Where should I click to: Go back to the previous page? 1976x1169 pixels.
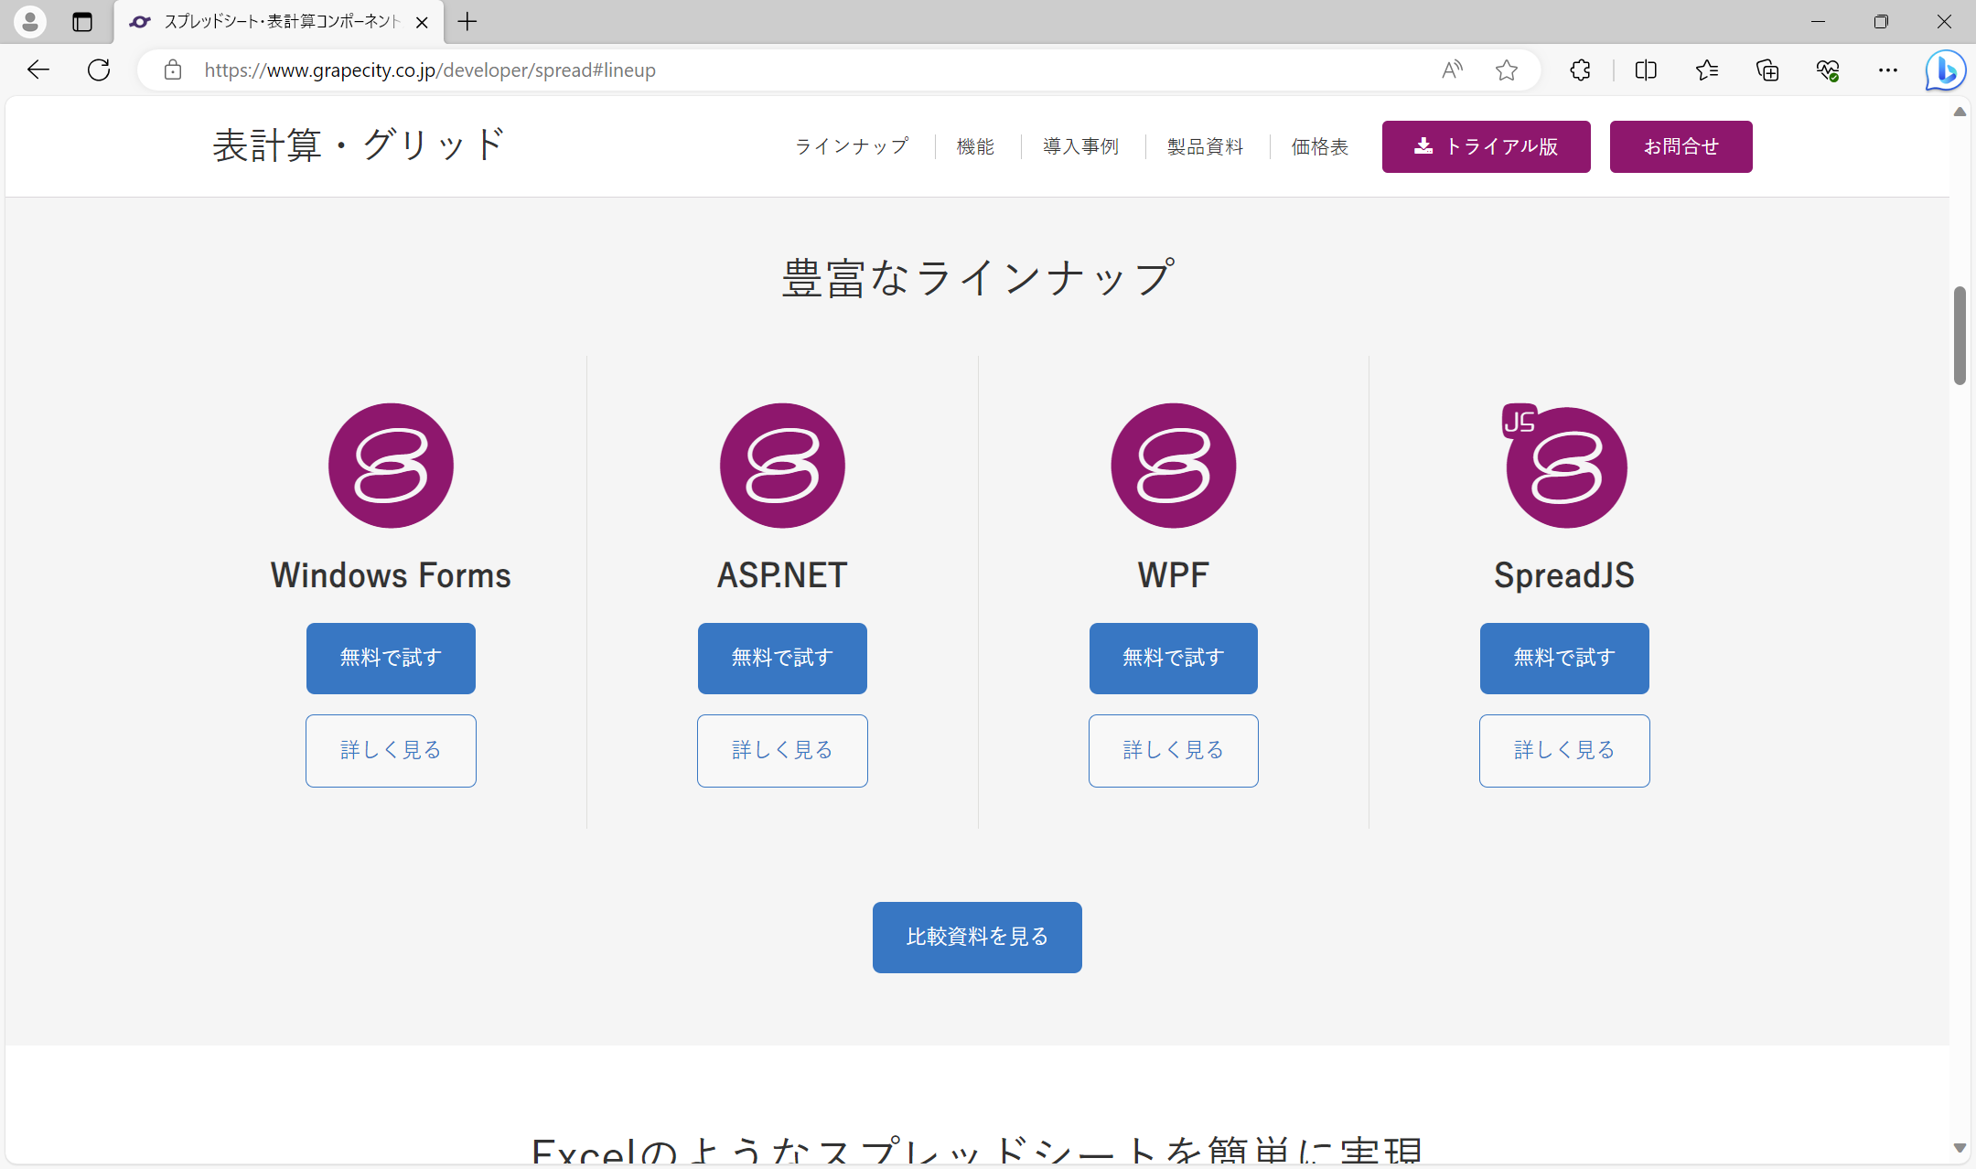click(38, 70)
